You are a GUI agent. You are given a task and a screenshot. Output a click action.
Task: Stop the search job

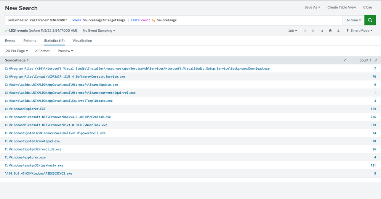click(x=313, y=30)
